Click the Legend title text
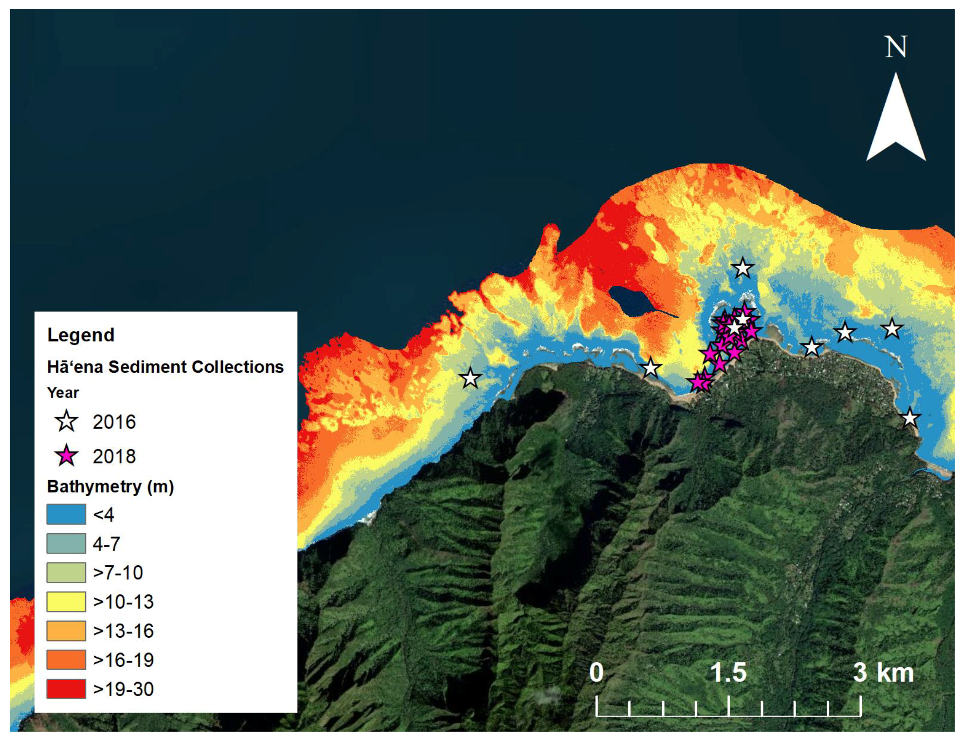The width and height of the screenshot is (962, 738). (x=81, y=335)
